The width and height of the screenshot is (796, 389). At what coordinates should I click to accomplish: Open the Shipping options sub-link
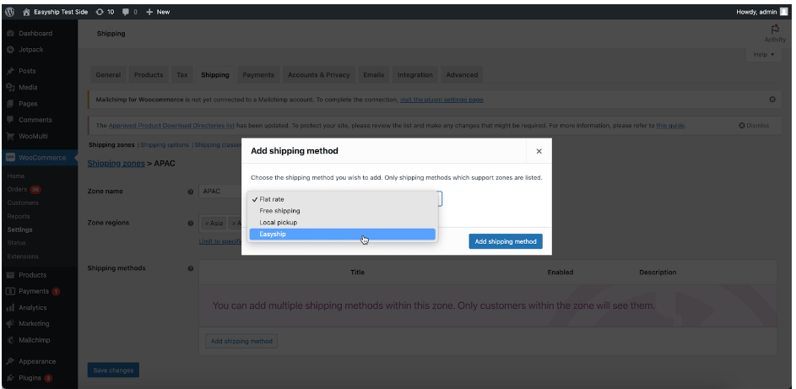click(x=165, y=145)
